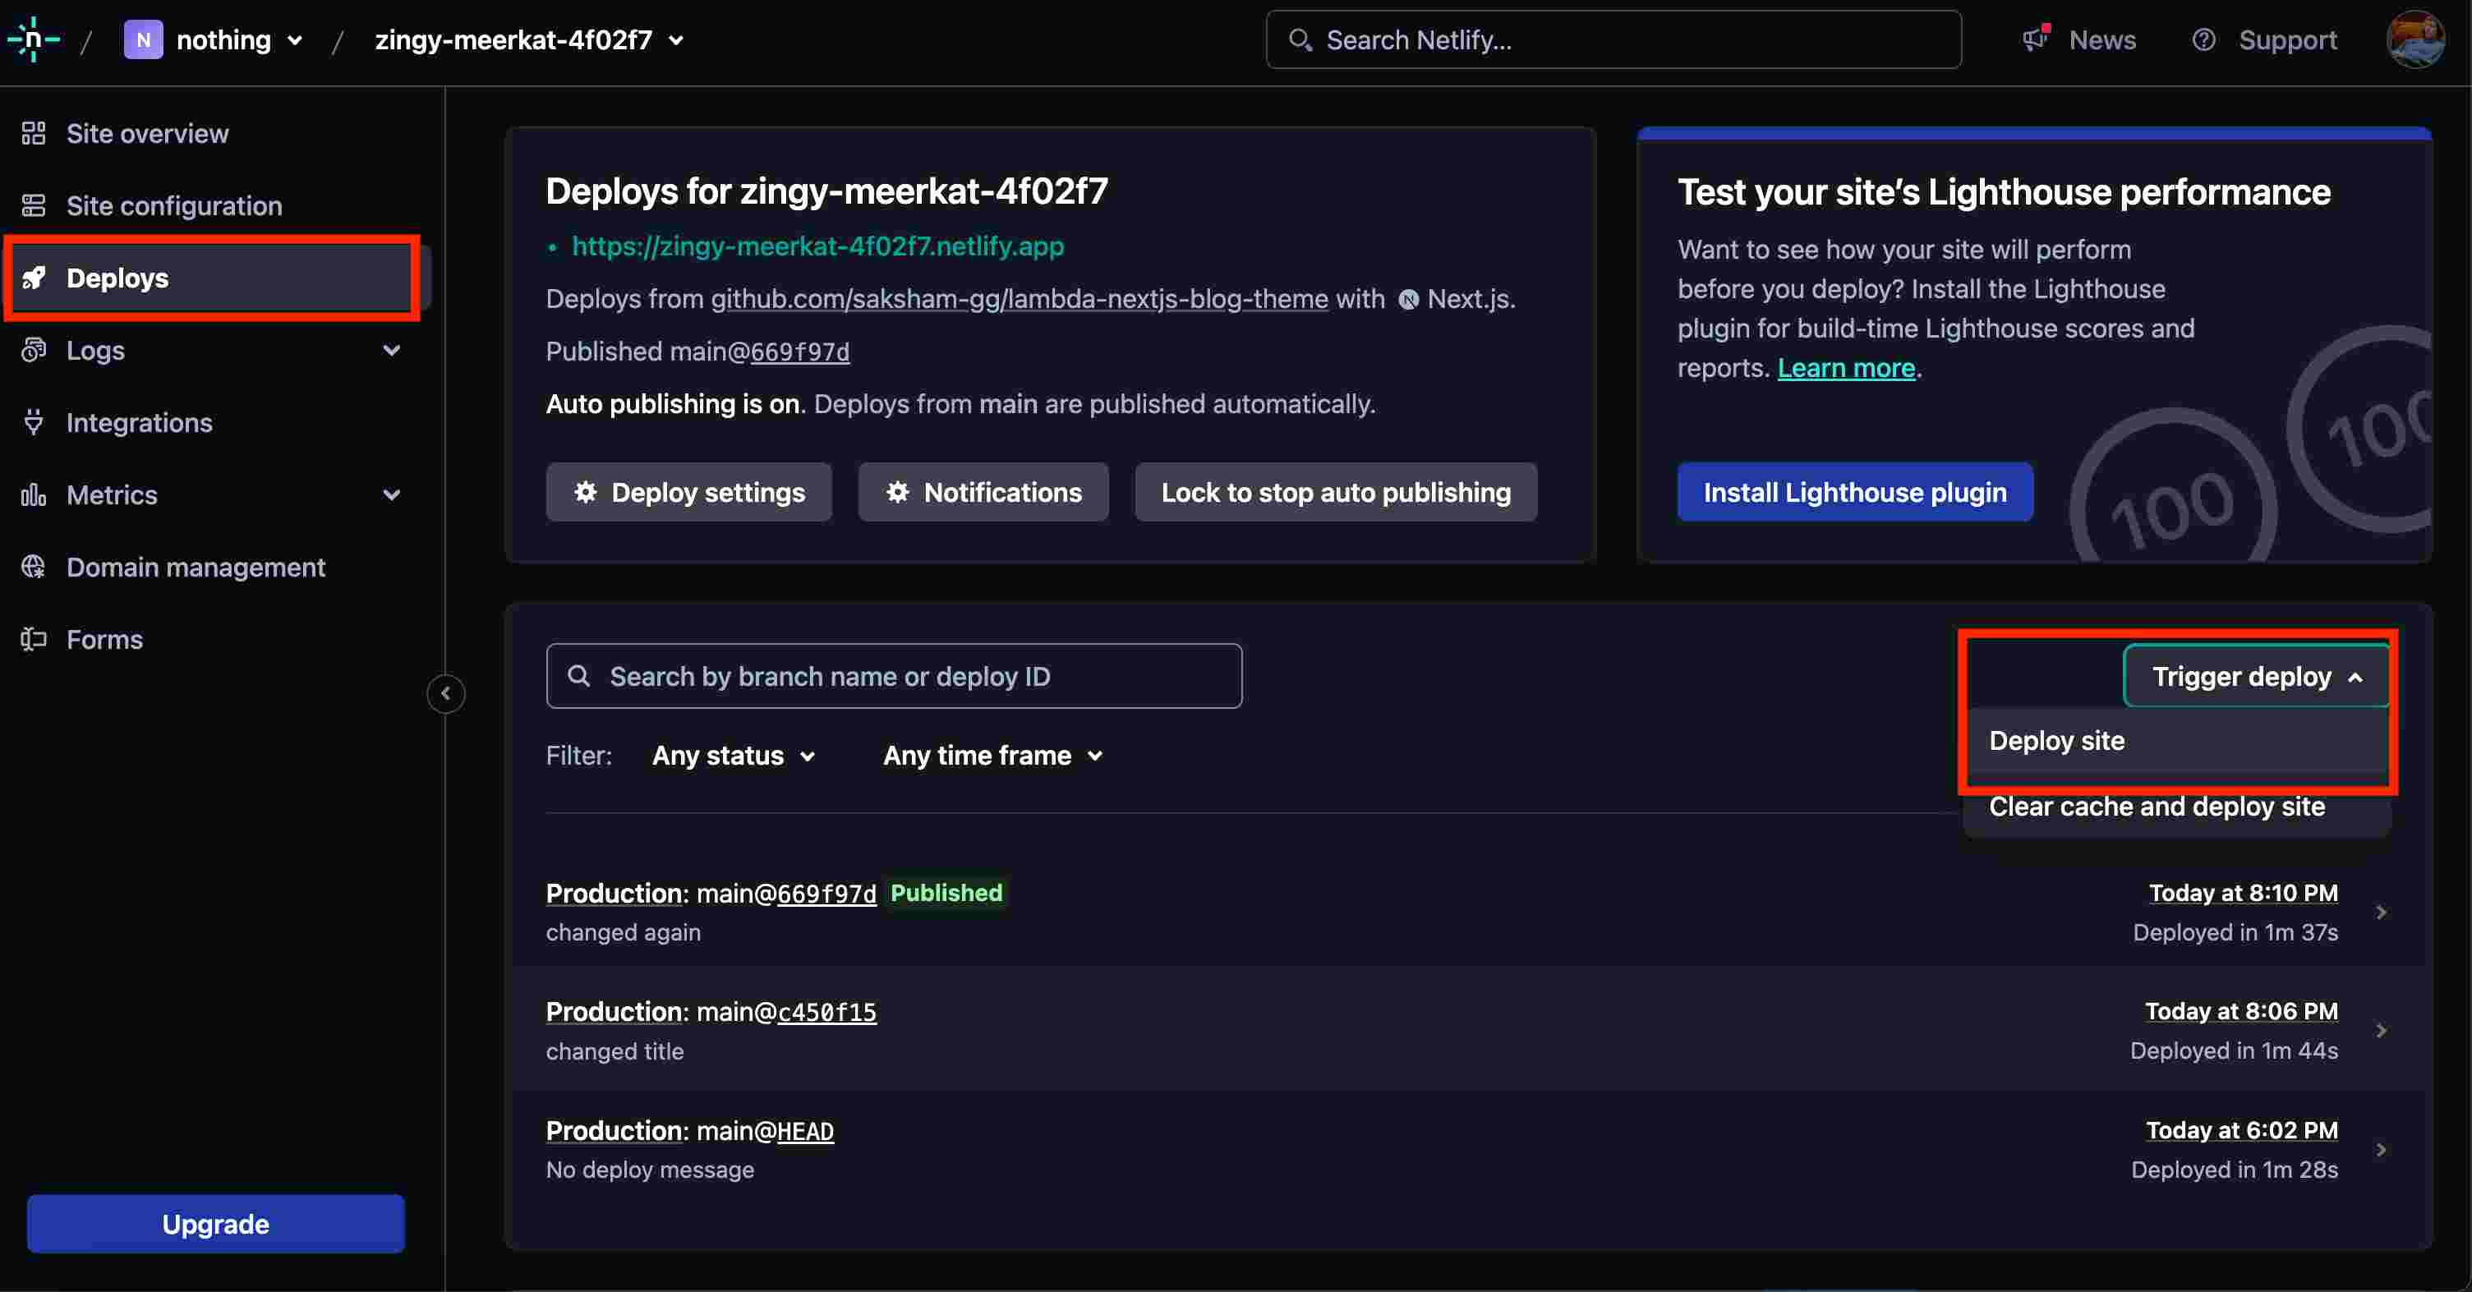
Task: Click Lock to stop auto publishing
Action: [x=1336, y=492]
